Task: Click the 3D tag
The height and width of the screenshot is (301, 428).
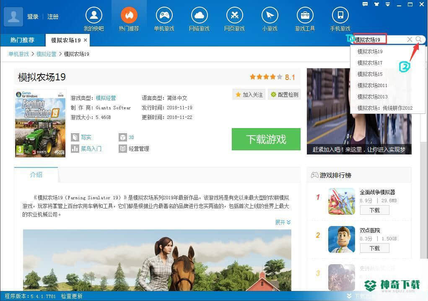Action: point(131,137)
